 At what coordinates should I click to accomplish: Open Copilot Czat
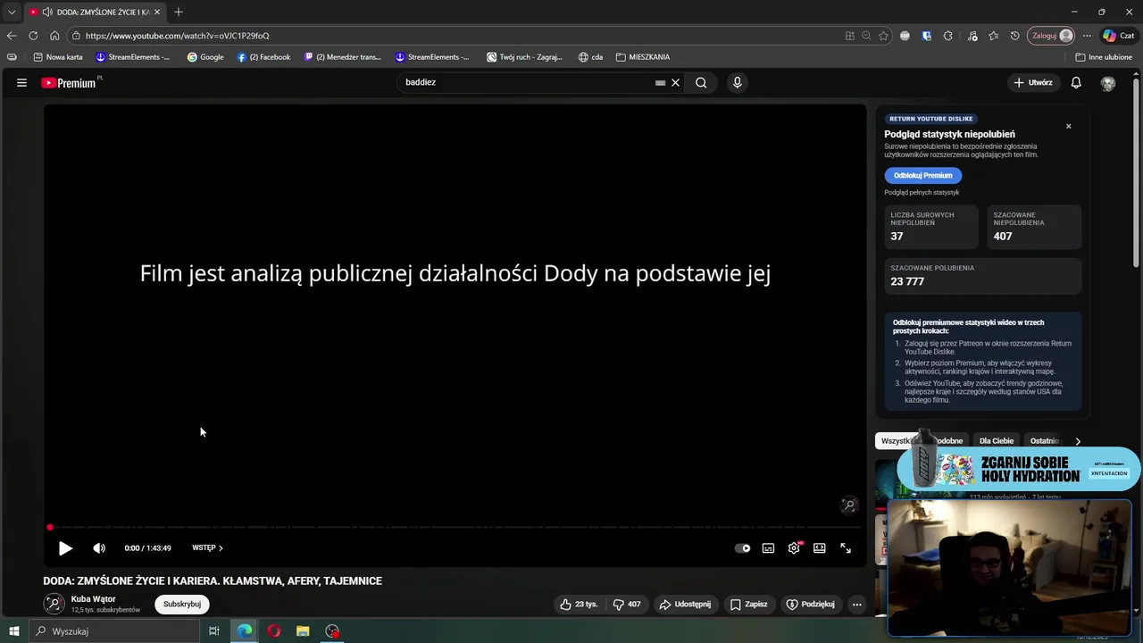pyautogui.click(x=1119, y=36)
